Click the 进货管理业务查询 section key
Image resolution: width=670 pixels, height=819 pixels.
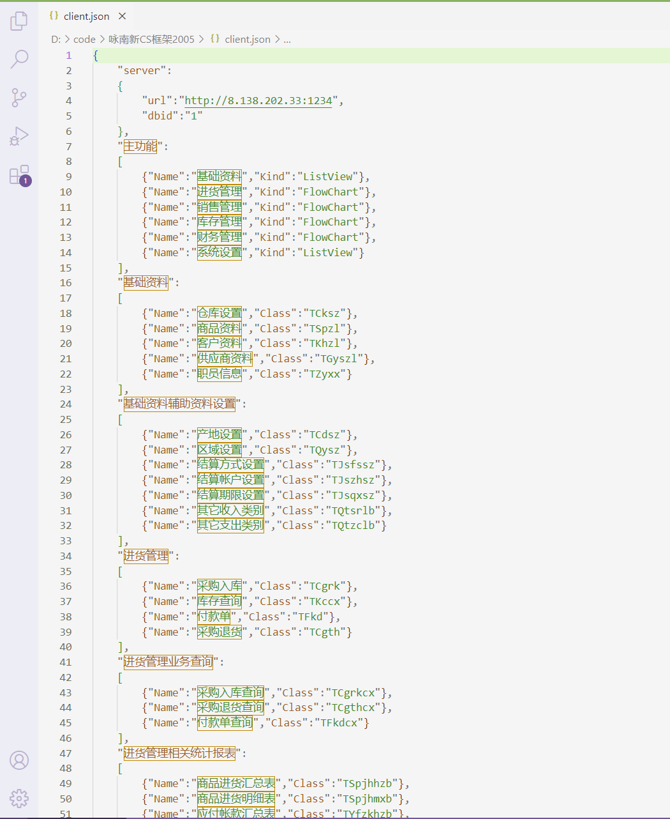click(x=168, y=662)
